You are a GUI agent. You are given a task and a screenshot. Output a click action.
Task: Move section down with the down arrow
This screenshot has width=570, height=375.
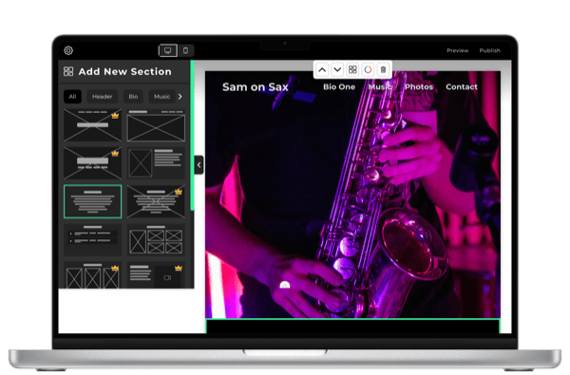pyautogui.click(x=337, y=69)
